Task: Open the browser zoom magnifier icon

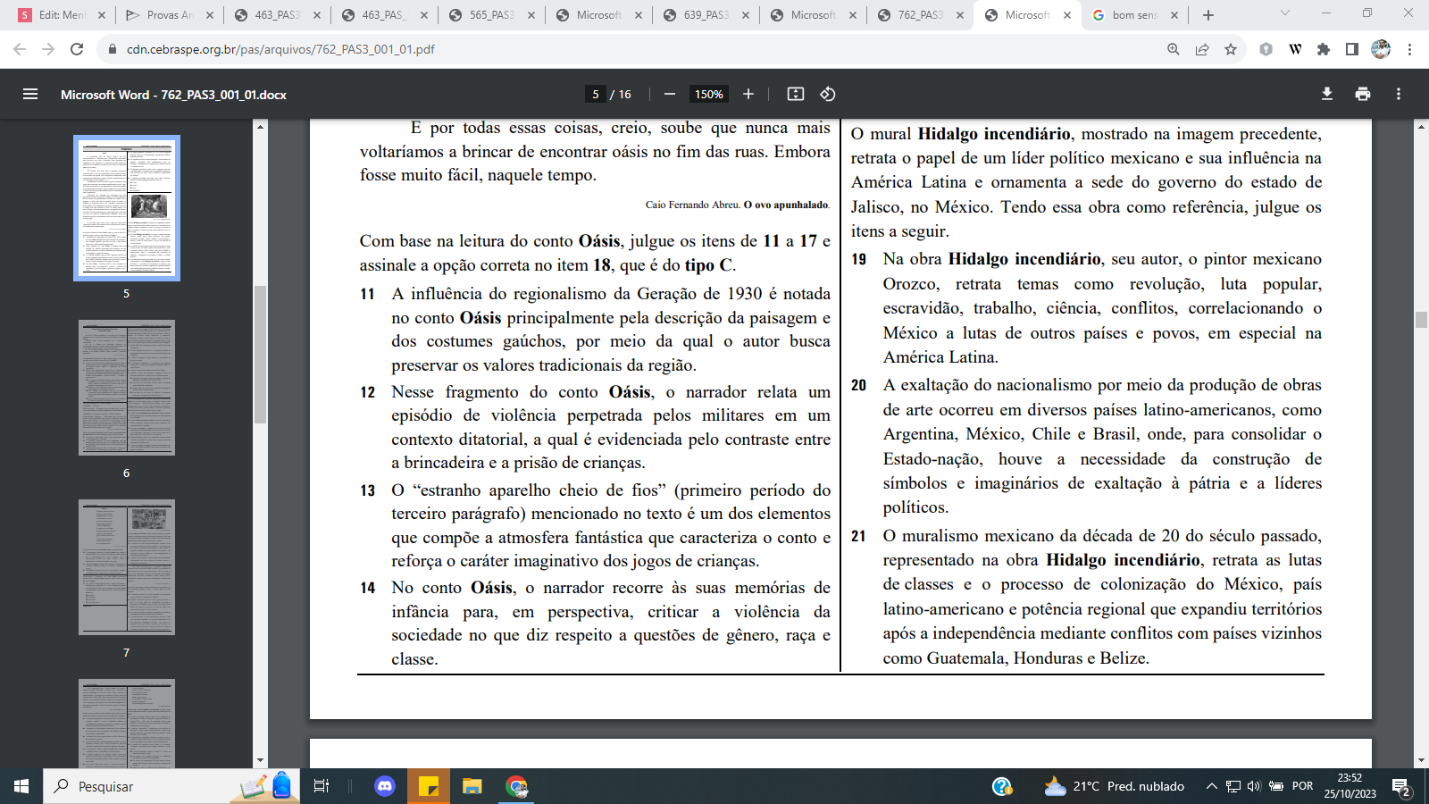Action: (1174, 49)
